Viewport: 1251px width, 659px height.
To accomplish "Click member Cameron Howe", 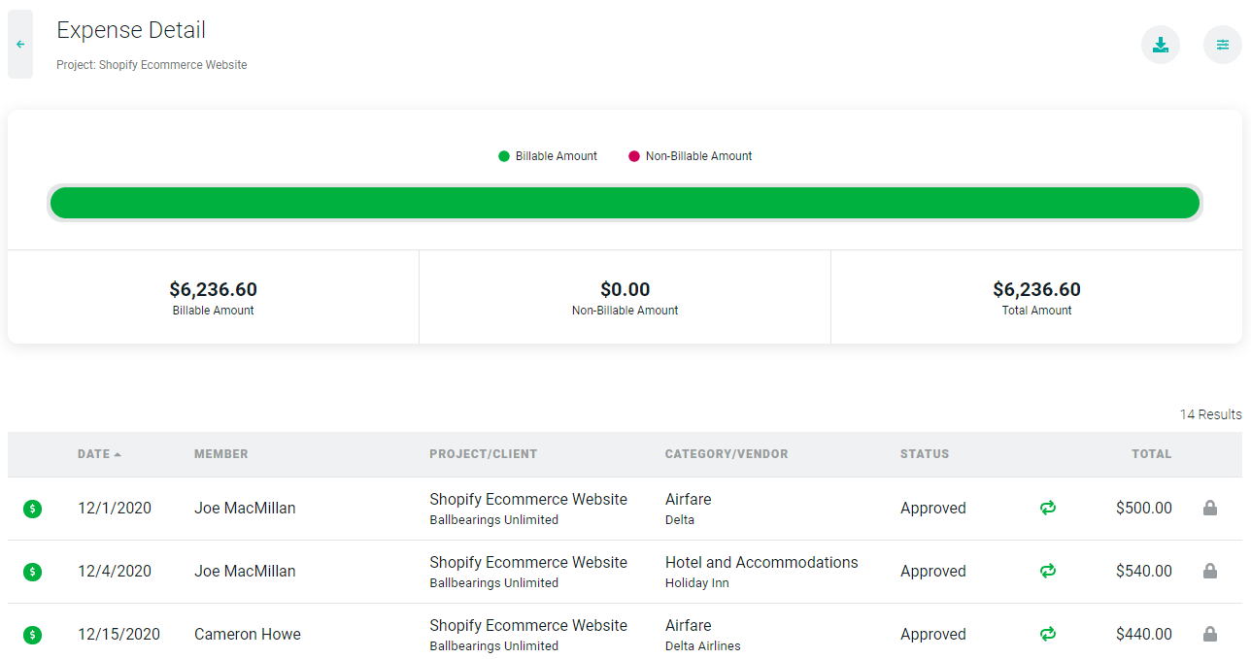I will 248,635.
